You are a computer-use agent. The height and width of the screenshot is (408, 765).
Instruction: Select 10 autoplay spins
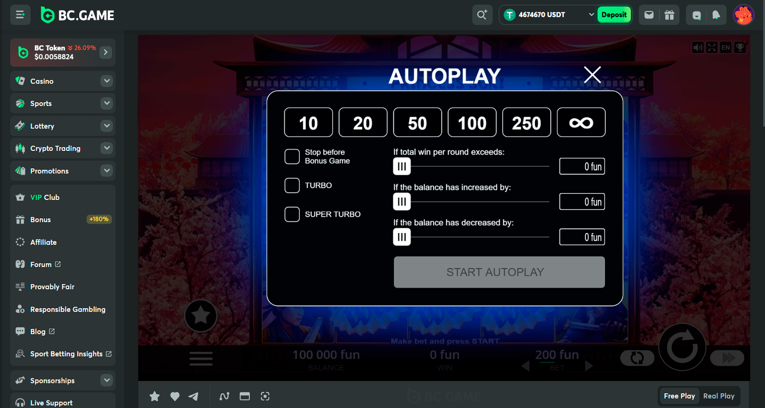(309, 122)
